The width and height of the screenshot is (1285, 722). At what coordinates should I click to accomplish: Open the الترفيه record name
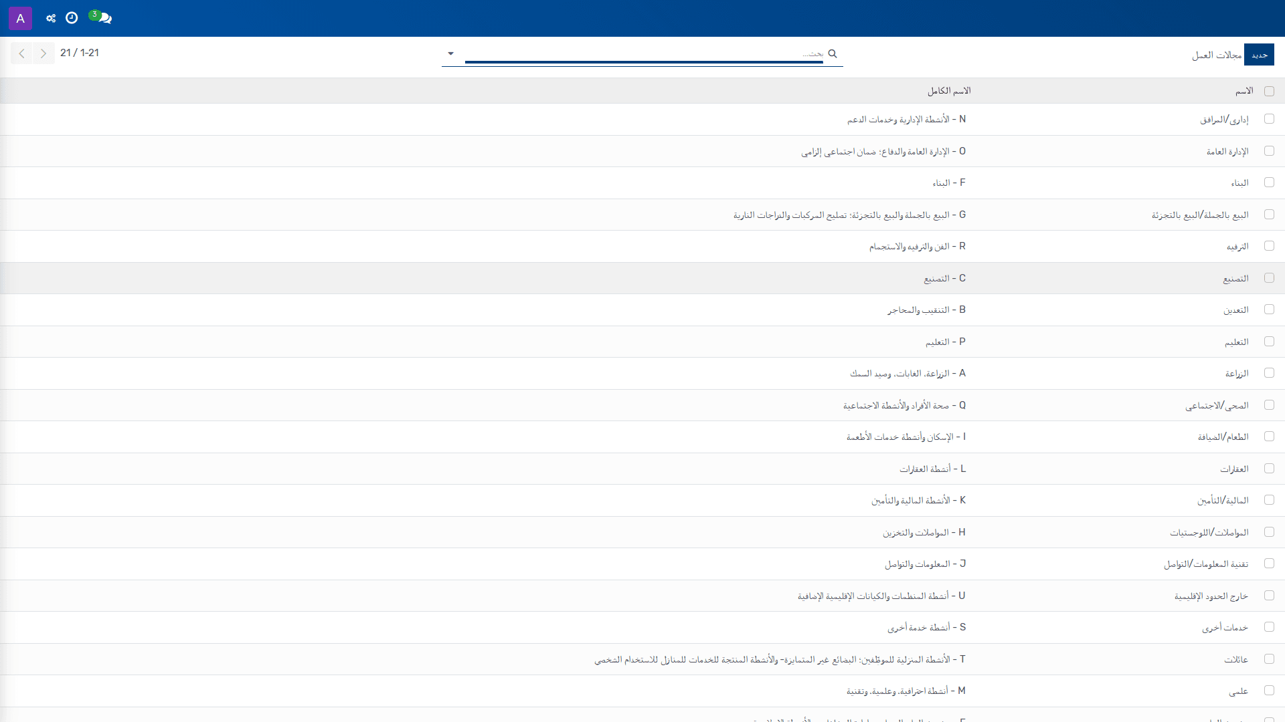click(x=1237, y=247)
